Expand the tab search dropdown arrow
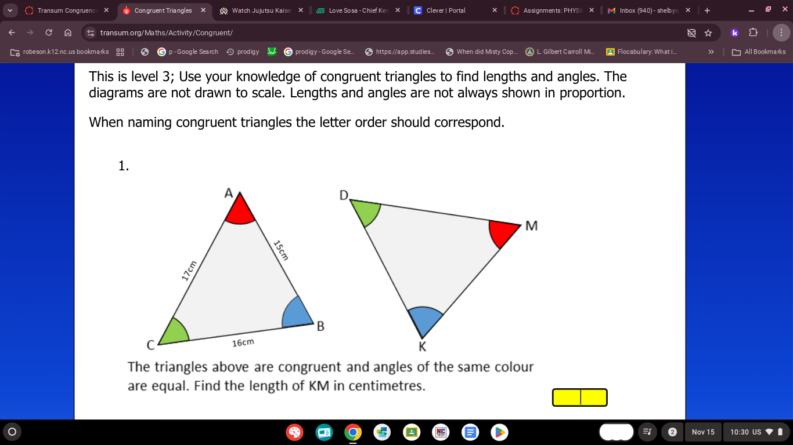Screen dimensions: 793x445 [9, 10]
